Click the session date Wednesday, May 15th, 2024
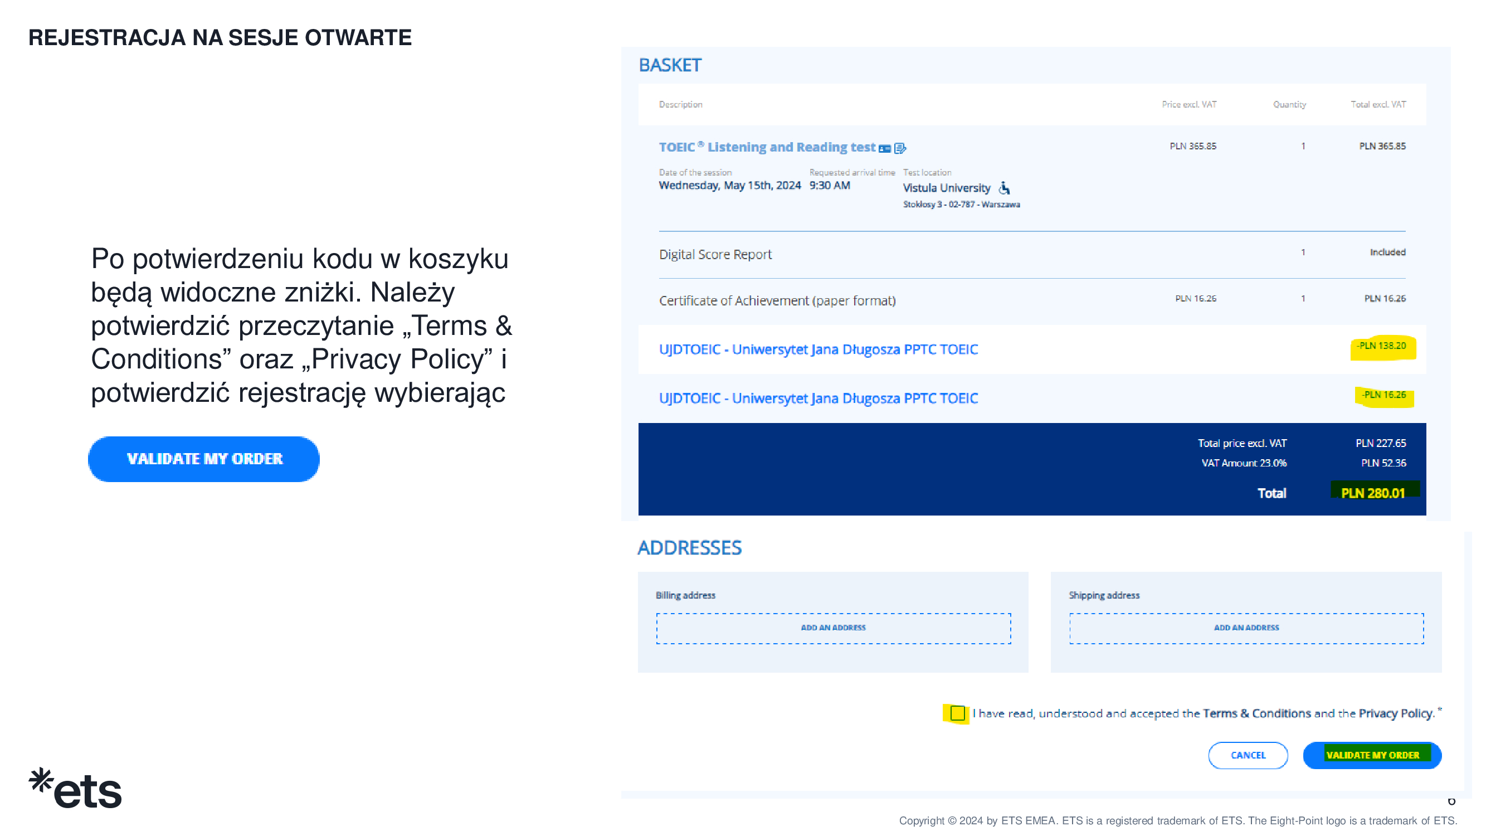 [x=730, y=185]
